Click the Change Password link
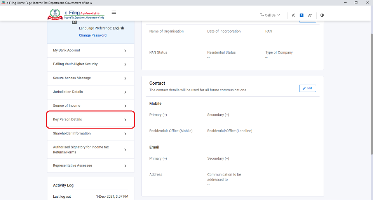 click(92, 35)
